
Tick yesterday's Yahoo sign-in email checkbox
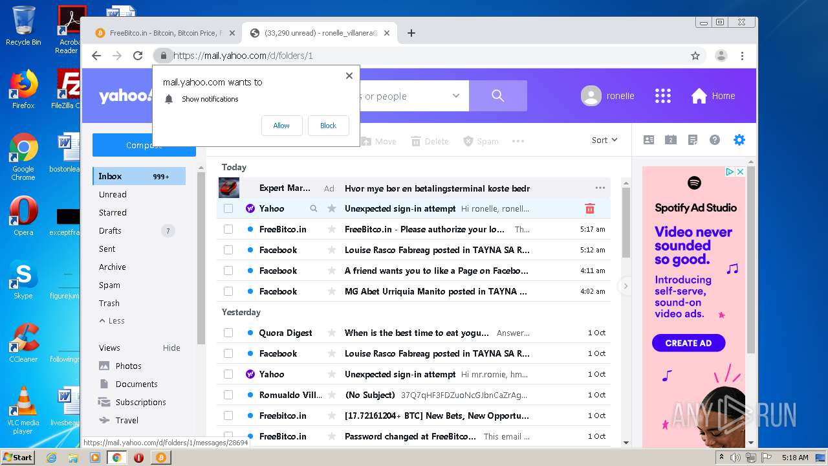228,374
